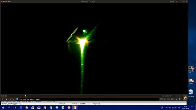Viewport: 196px width, 110px height.
Task: Adjust the GOM Player volume slider
Action: 177,96
